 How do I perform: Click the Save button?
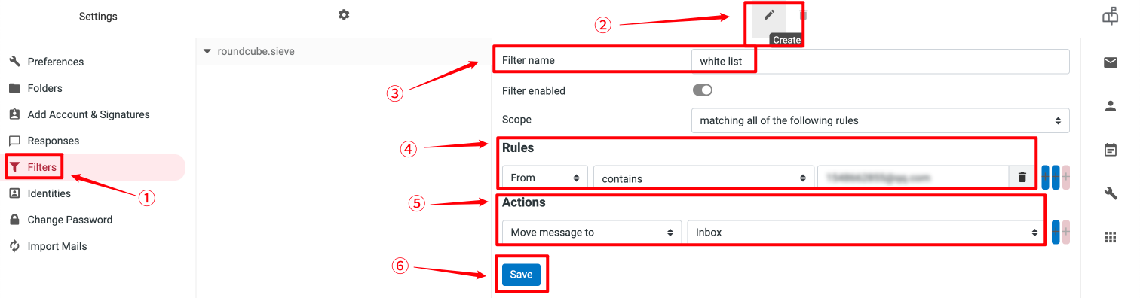point(521,275)
